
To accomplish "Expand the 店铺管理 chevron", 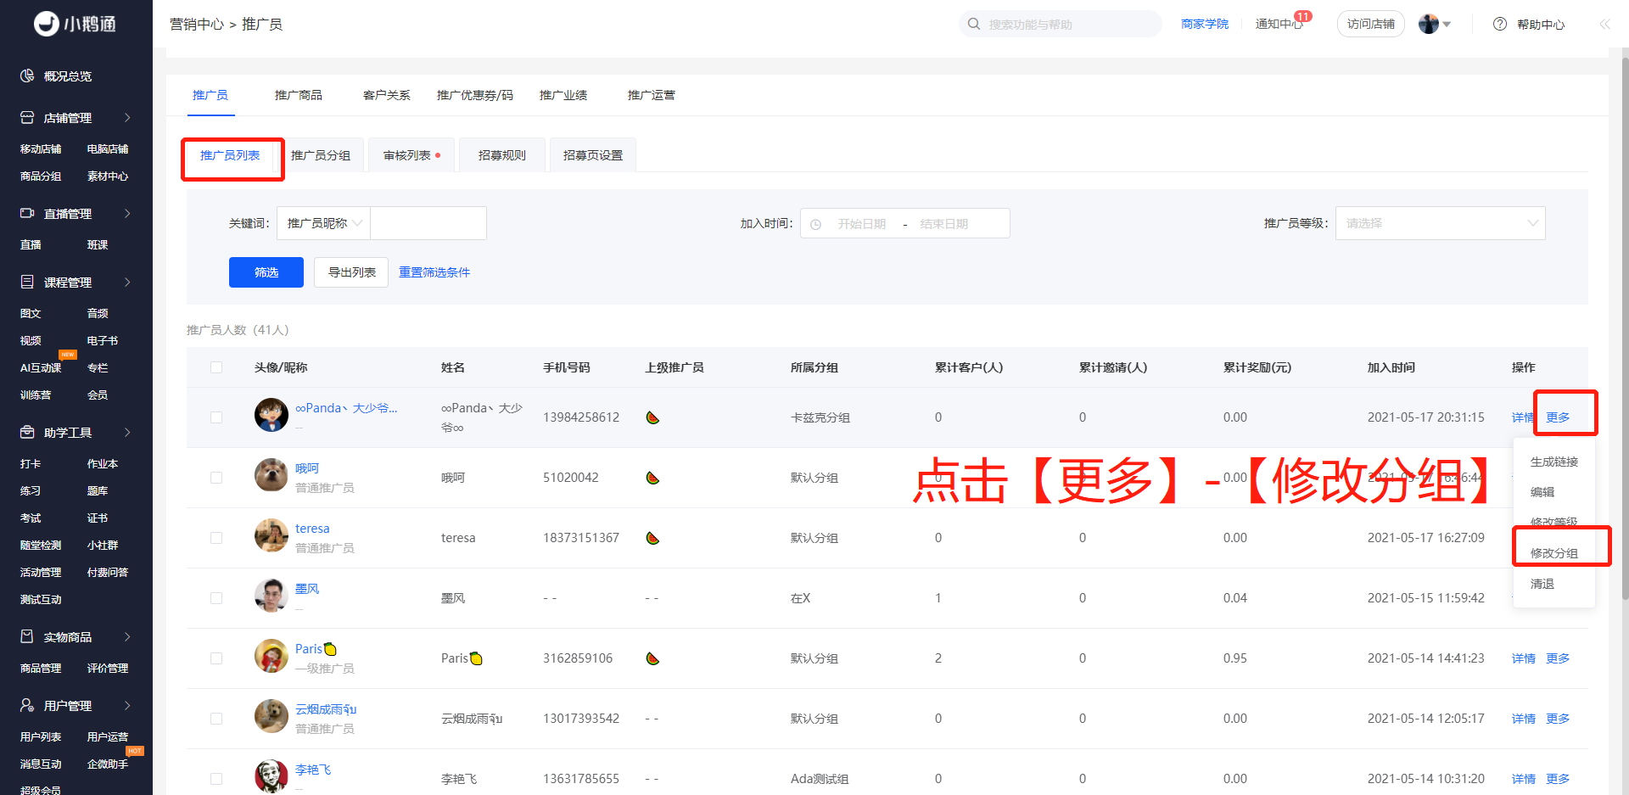I will (128, 118).
